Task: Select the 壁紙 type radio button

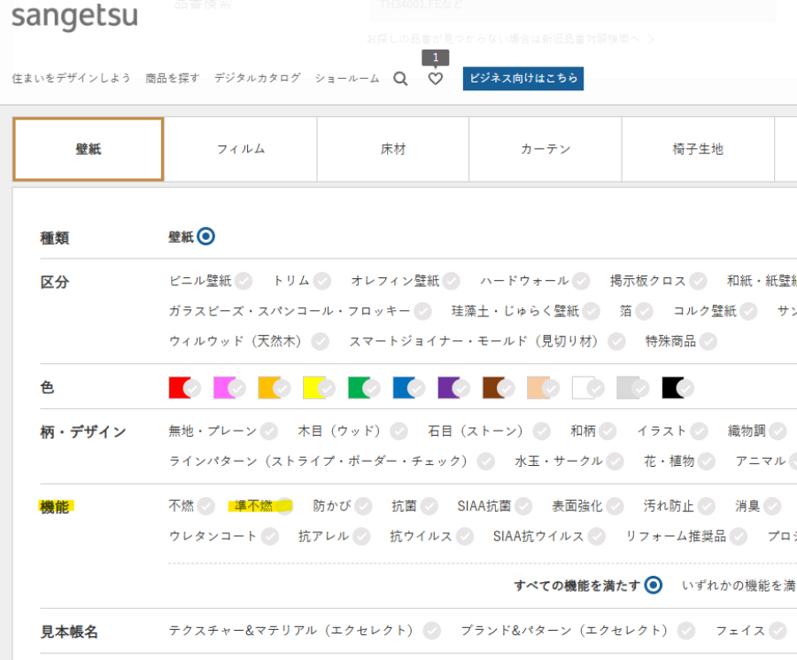Action: (x=205, y=237)
